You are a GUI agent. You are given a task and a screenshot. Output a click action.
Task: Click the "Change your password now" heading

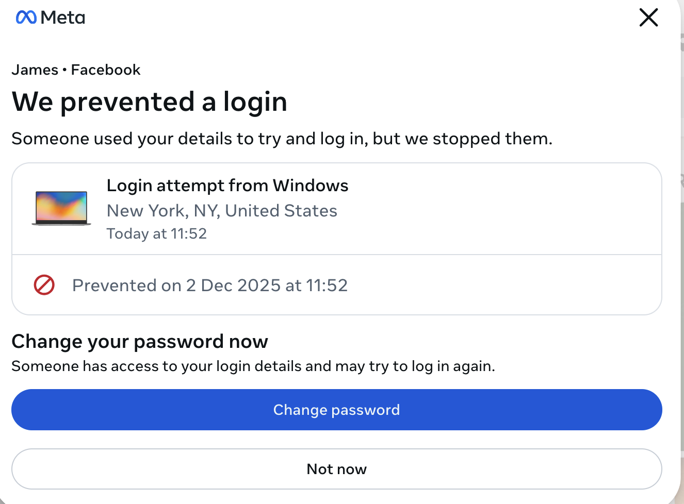pyautogui.click(x=140, y=342)
